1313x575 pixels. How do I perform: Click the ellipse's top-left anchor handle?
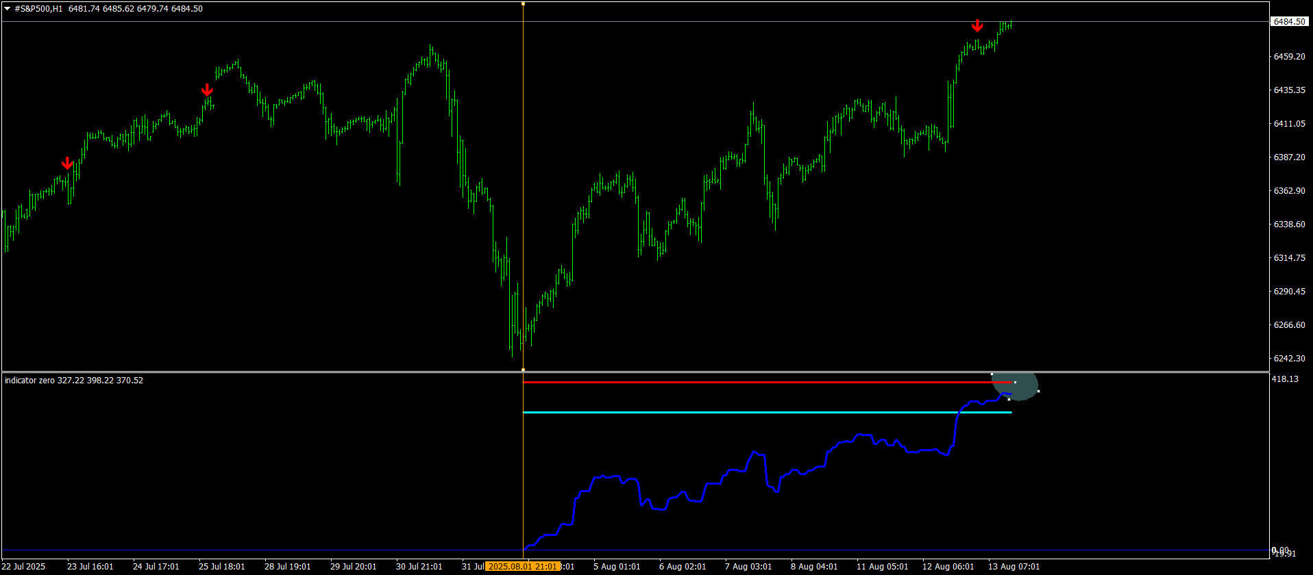[992, 374]
